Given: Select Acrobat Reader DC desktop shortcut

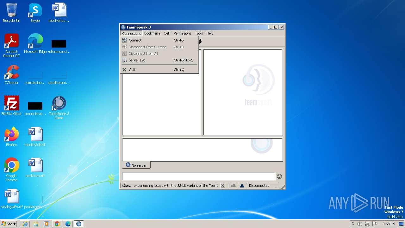Looking at the screenshot, I should coord(11,46).
